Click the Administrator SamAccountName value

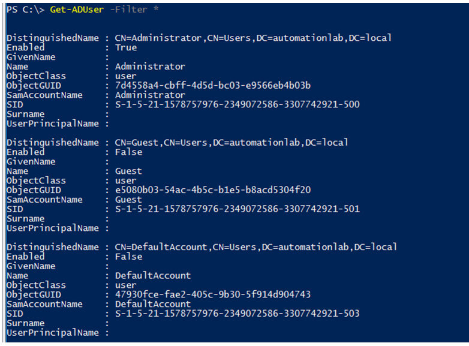click(x=150, y=95)
